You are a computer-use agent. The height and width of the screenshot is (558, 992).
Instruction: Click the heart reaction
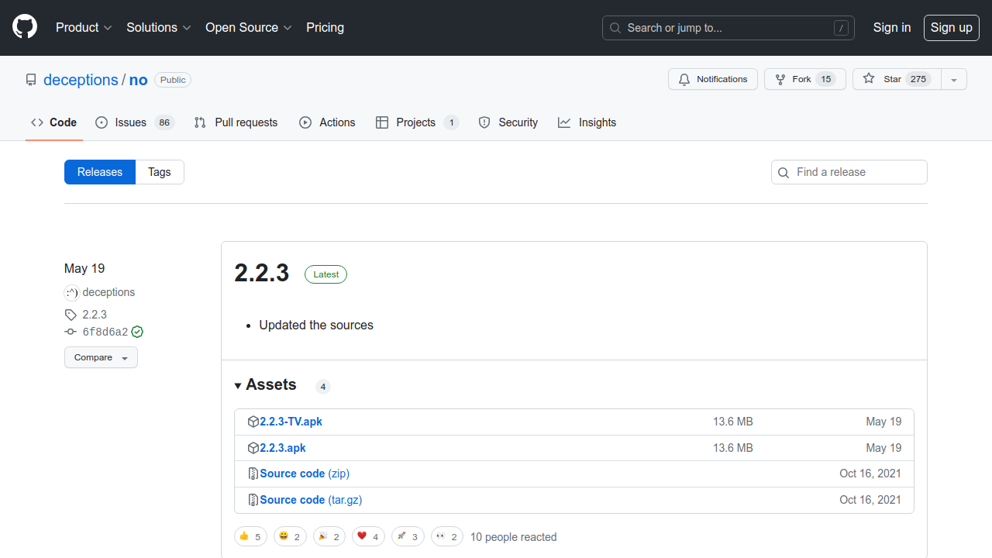[x=368, y=536]
